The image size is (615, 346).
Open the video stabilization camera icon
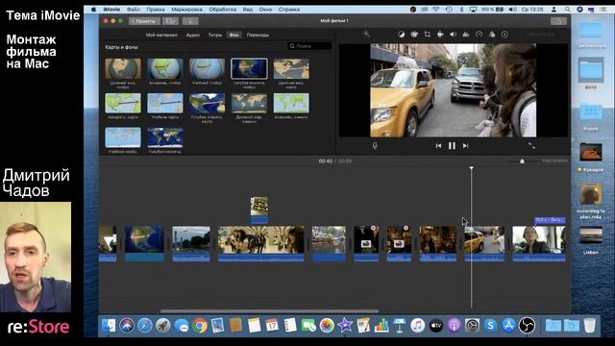click(x=440, y=35)
